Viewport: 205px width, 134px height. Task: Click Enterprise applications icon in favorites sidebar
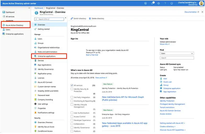[4, 34]
